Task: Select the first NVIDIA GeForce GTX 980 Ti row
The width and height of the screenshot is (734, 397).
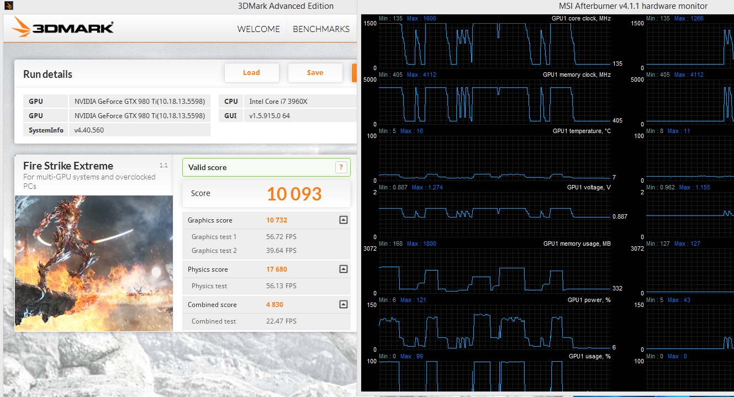Action: point(117,101)
